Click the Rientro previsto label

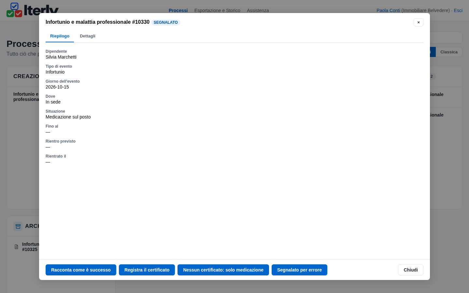[x=61, y=141]
